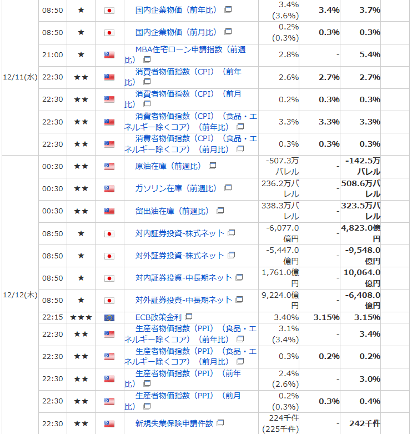The width and height of the screenshot is (412, 434).
Task: Open 国内企業物価（前年比） indicator link
Action: click(176, 10)
